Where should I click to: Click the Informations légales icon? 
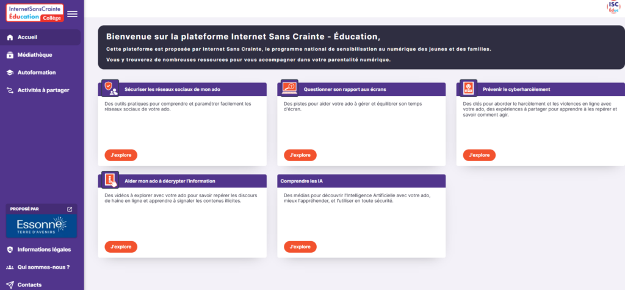[10, 249]
